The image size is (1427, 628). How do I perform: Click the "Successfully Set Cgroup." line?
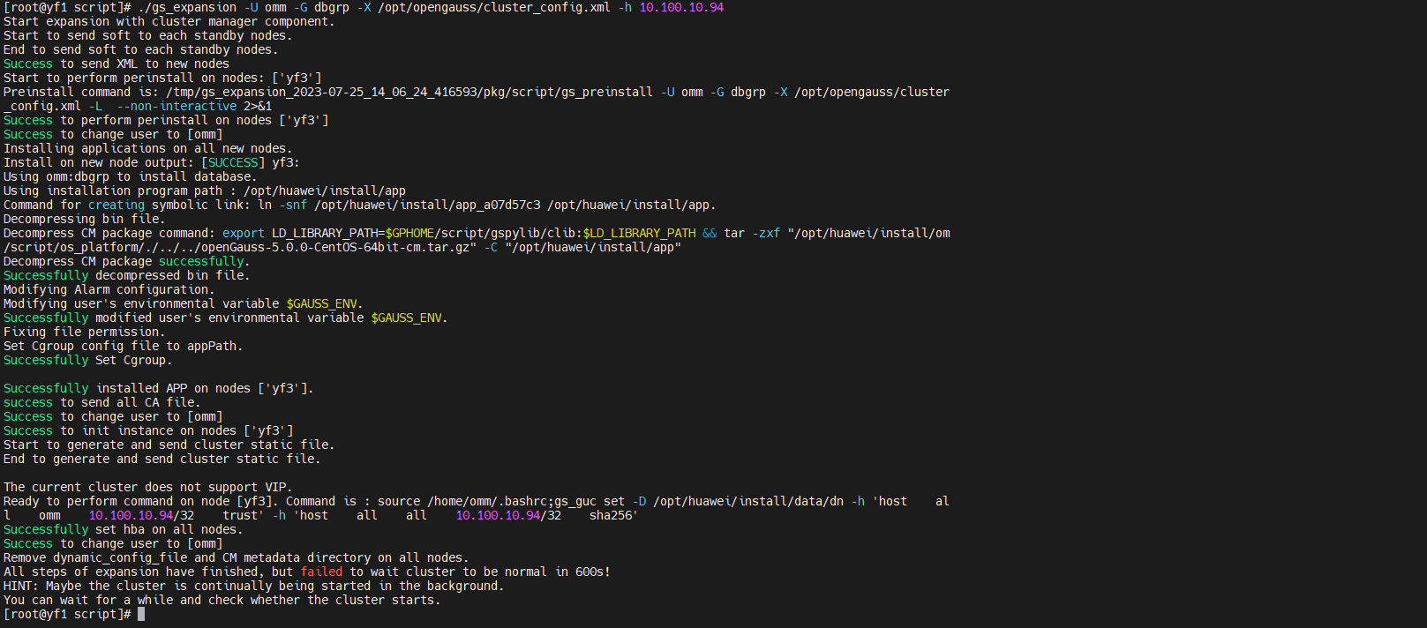coord(88,360)
